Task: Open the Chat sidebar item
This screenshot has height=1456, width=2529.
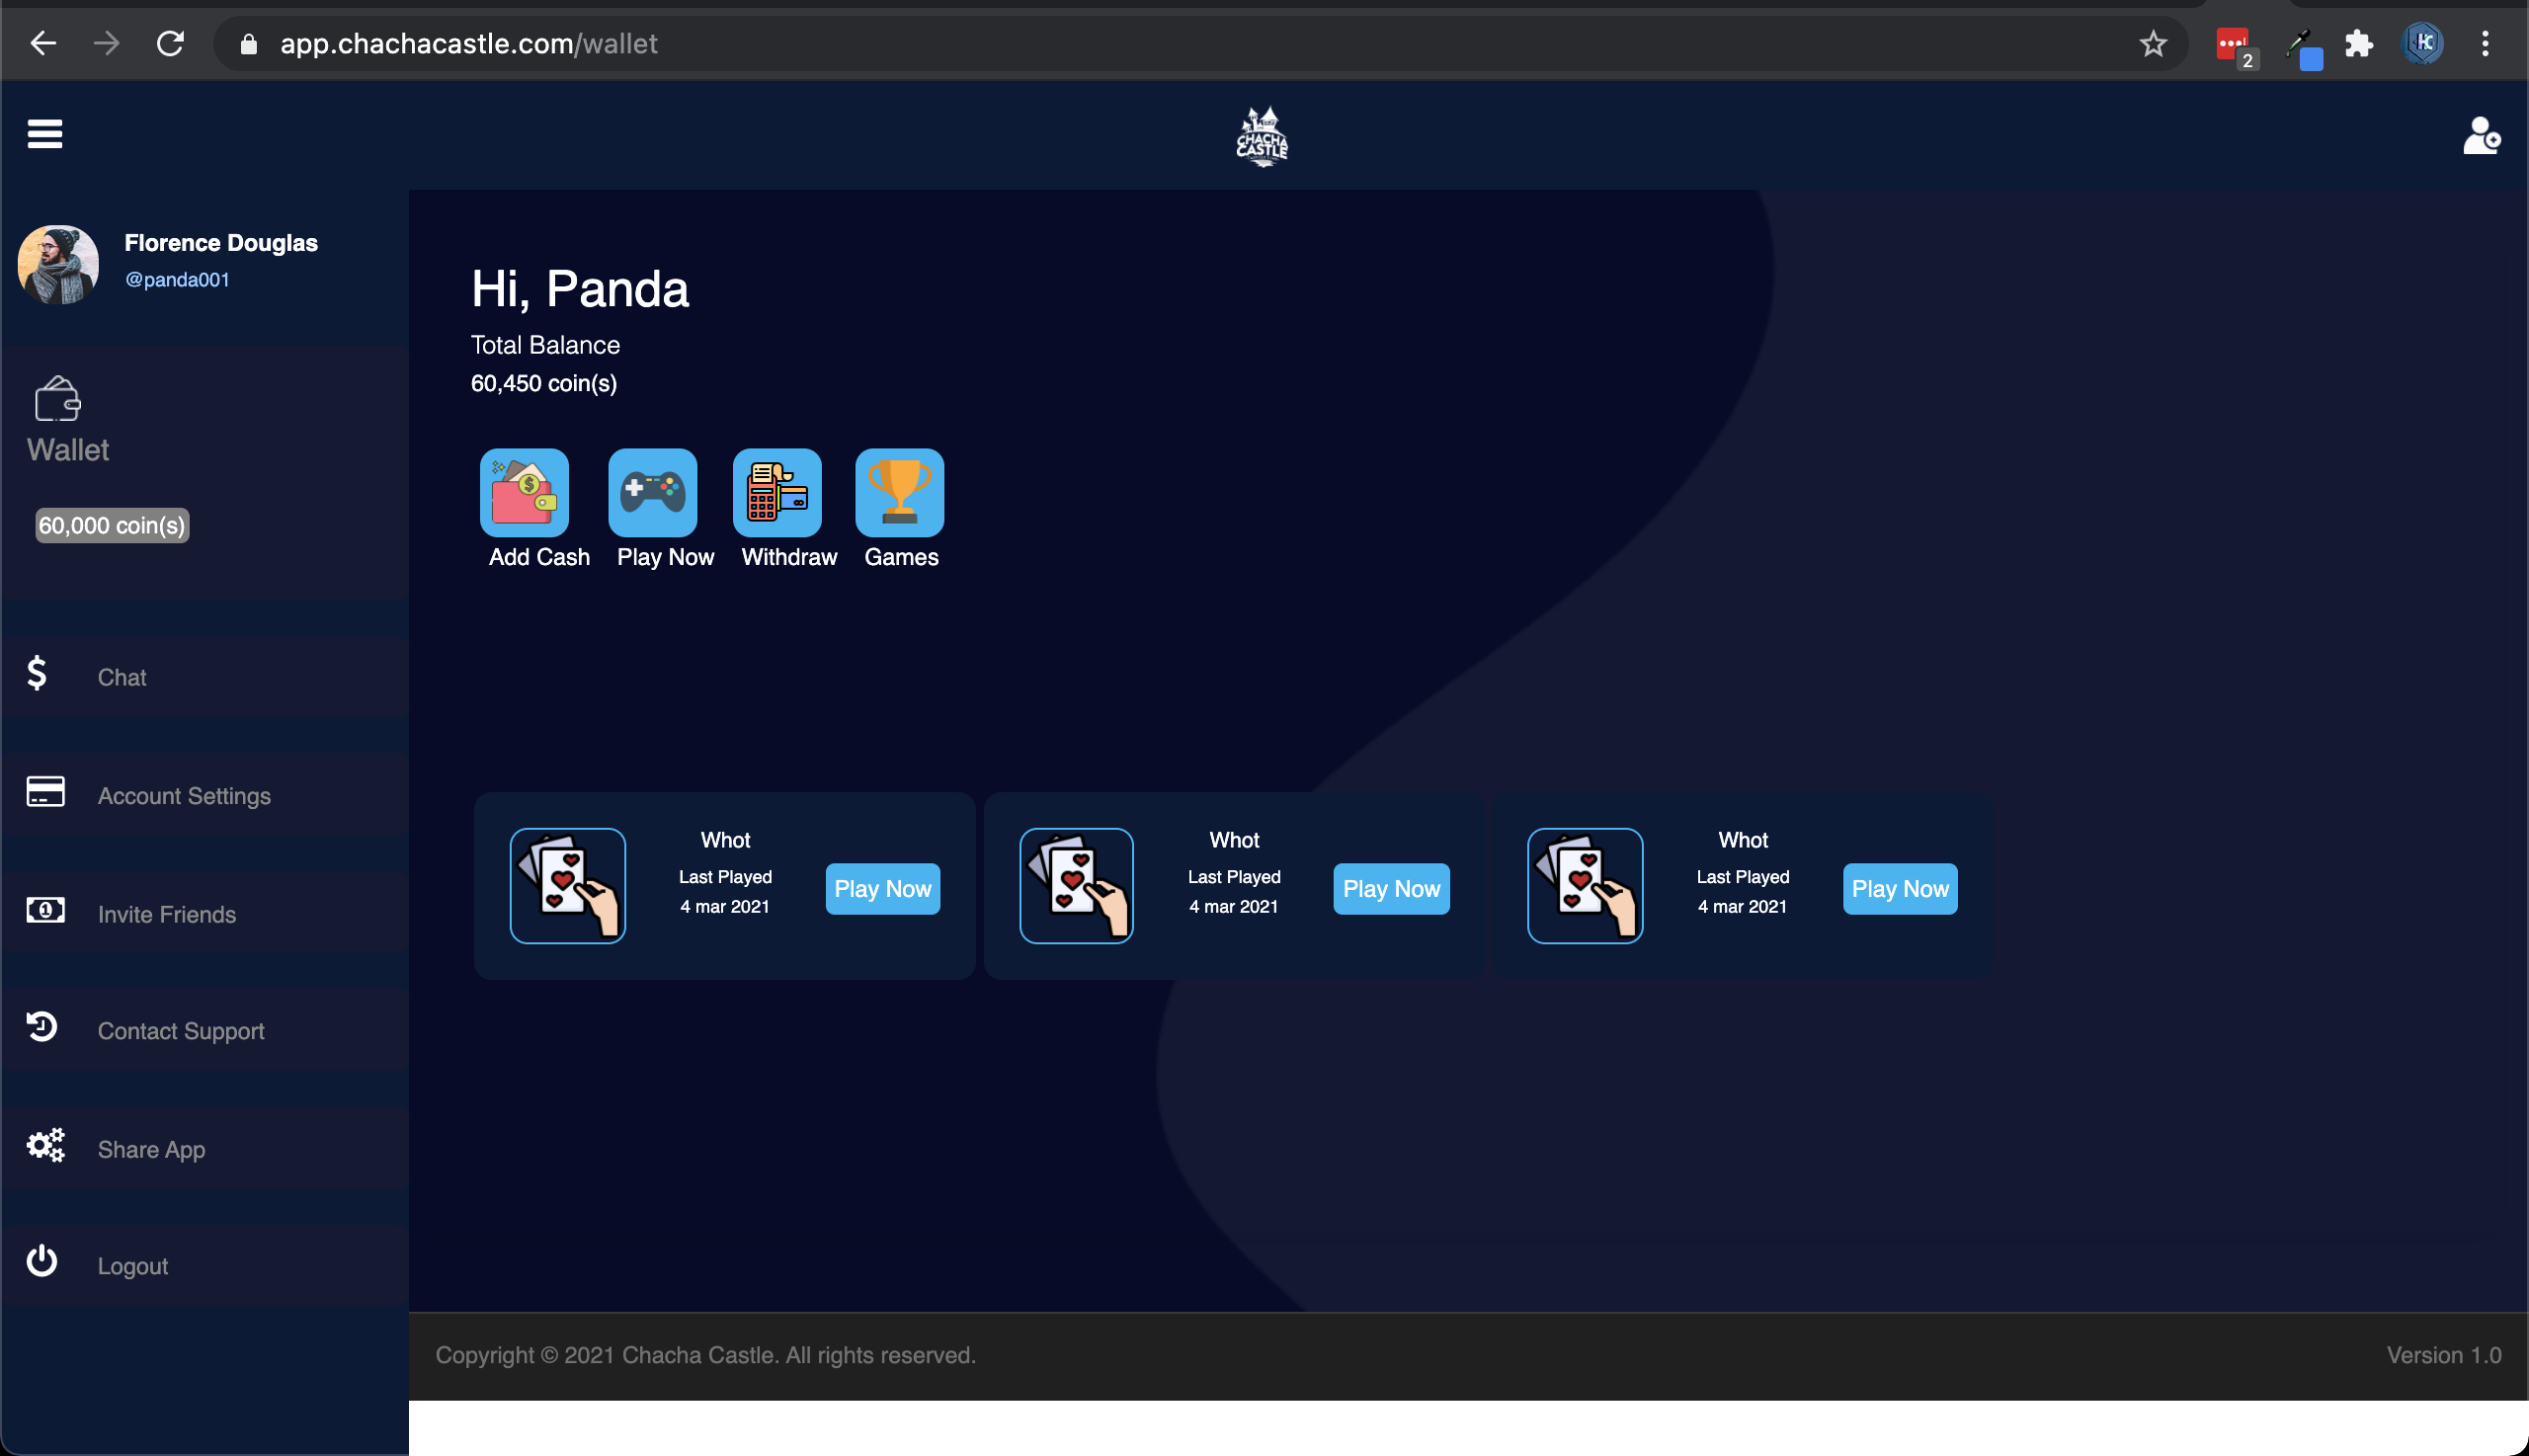Action: 122,677
